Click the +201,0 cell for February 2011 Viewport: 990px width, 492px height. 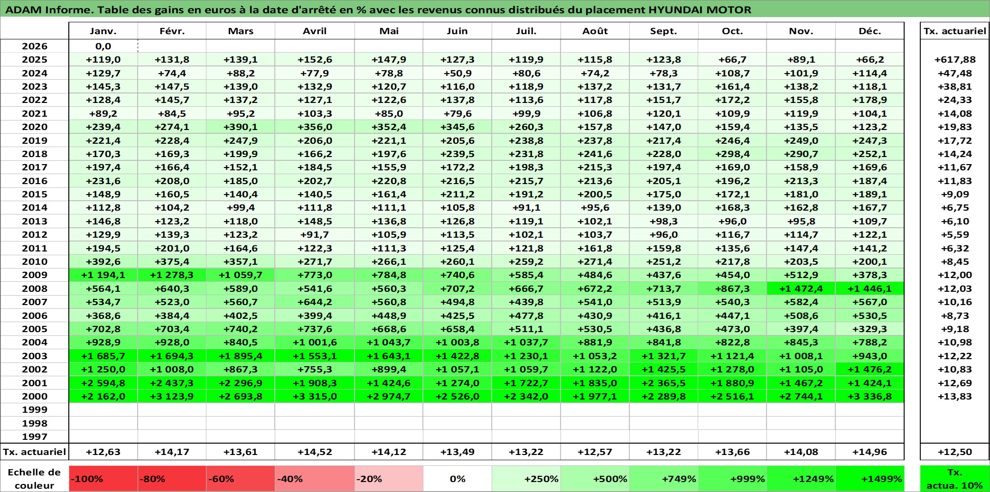coord(172,248)
